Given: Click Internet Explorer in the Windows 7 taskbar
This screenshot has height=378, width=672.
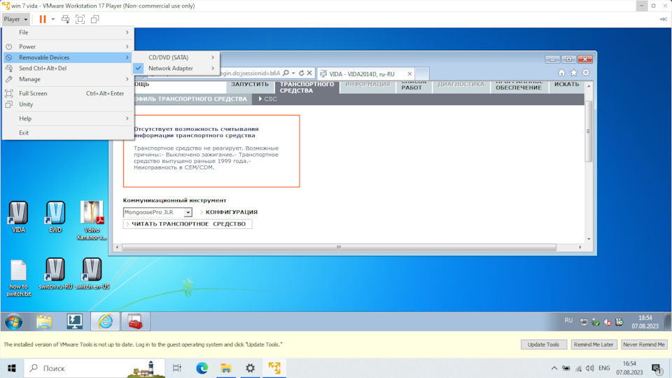Looking at the screenshot, I should click(106, 321).
